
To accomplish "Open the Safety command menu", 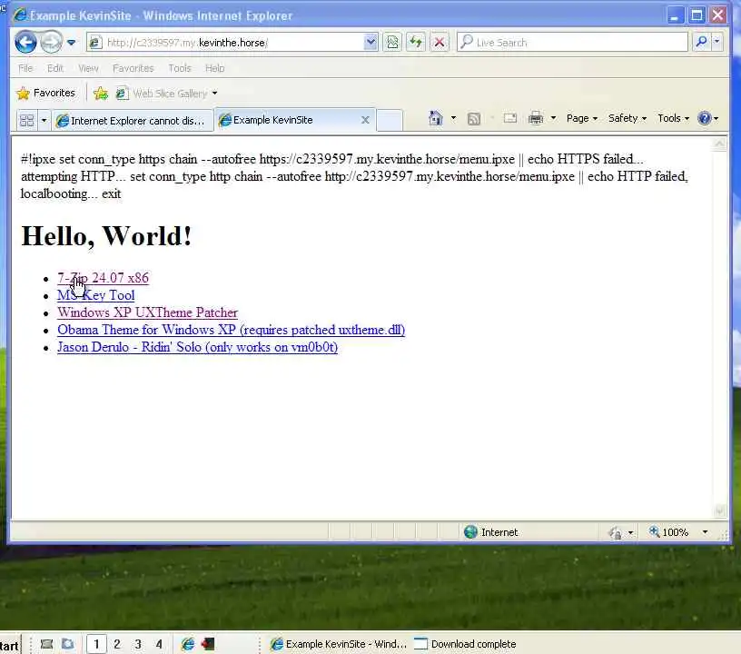I will (x=627, y=118).
